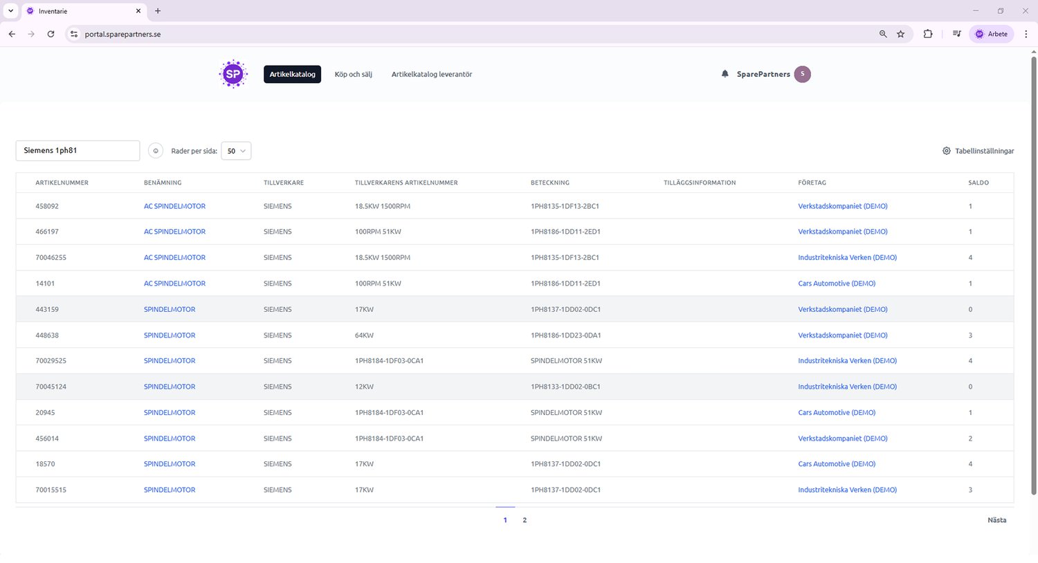Switch to Köp och sälj tab
Image resolution: width=1038 pixels, height=563 pixels.
coord(353,74)
